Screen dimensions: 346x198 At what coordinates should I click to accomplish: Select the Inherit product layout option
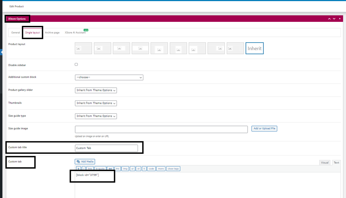(255, 48)
